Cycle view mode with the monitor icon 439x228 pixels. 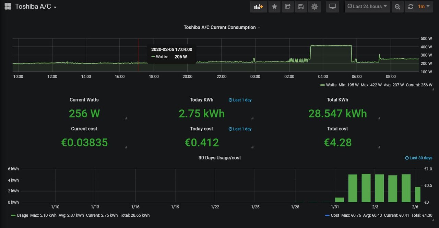click(332, 7)
